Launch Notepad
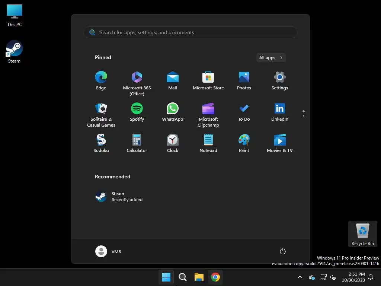Viewport: 381px width, 286px height. pos(208,144)
